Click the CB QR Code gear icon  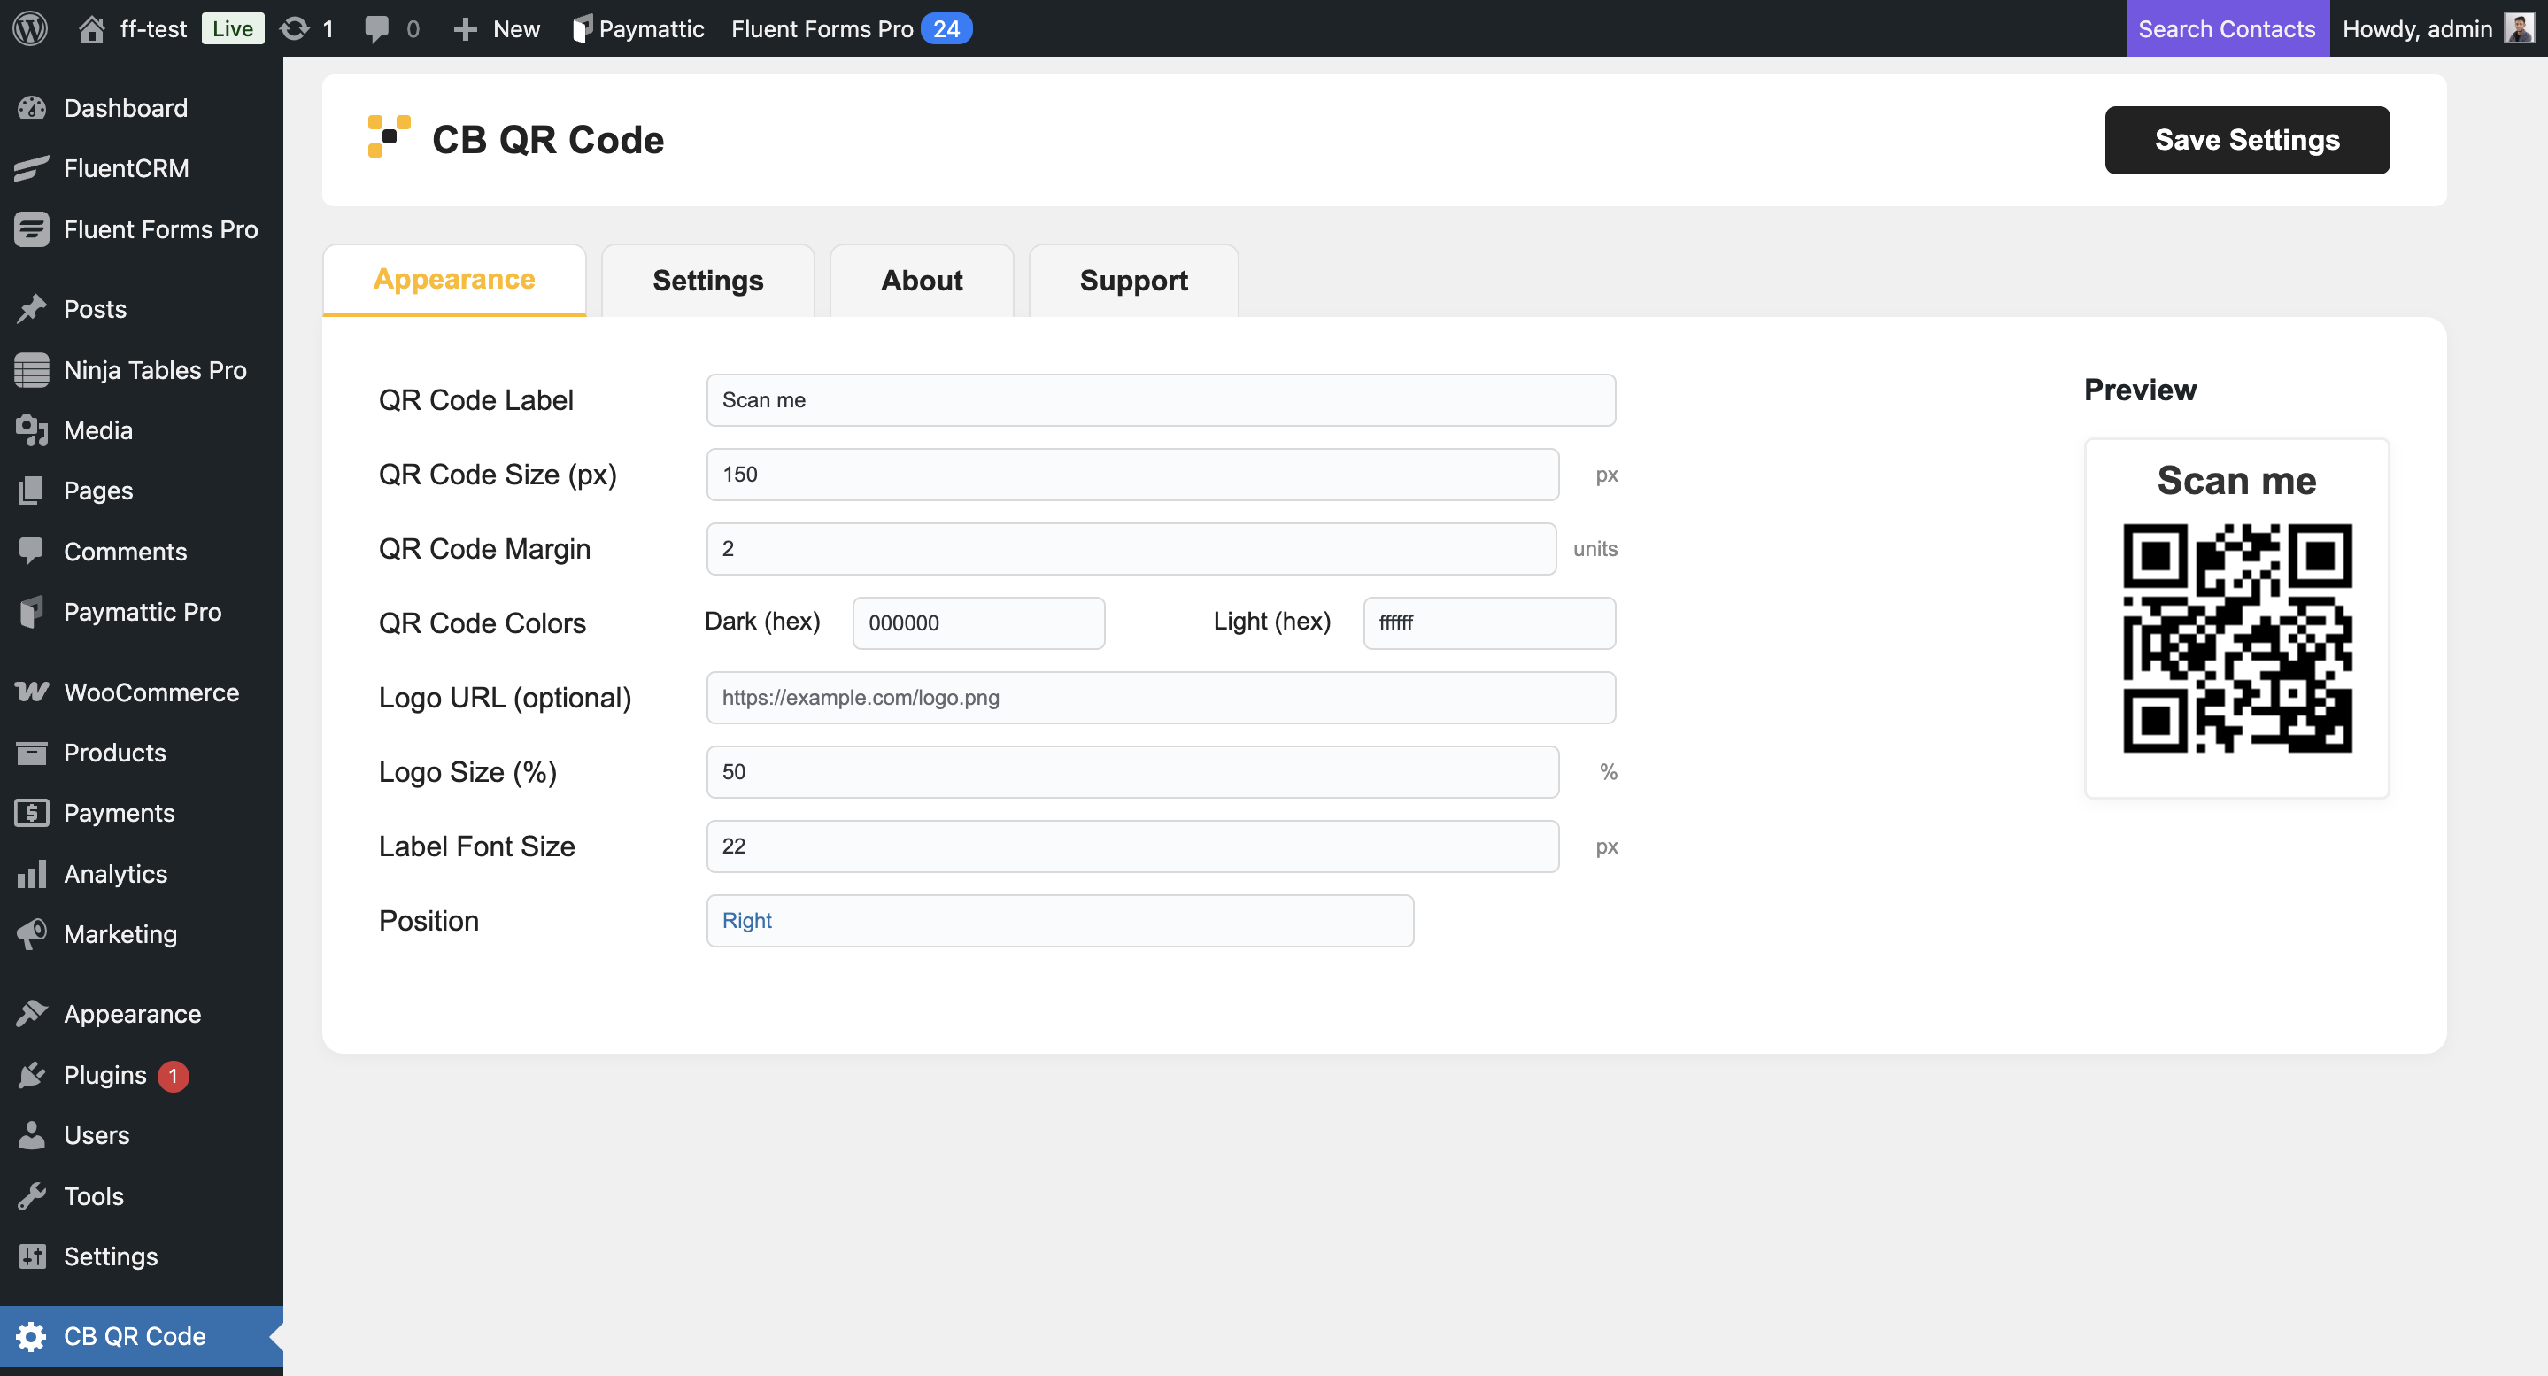(x=32, y=1336)
